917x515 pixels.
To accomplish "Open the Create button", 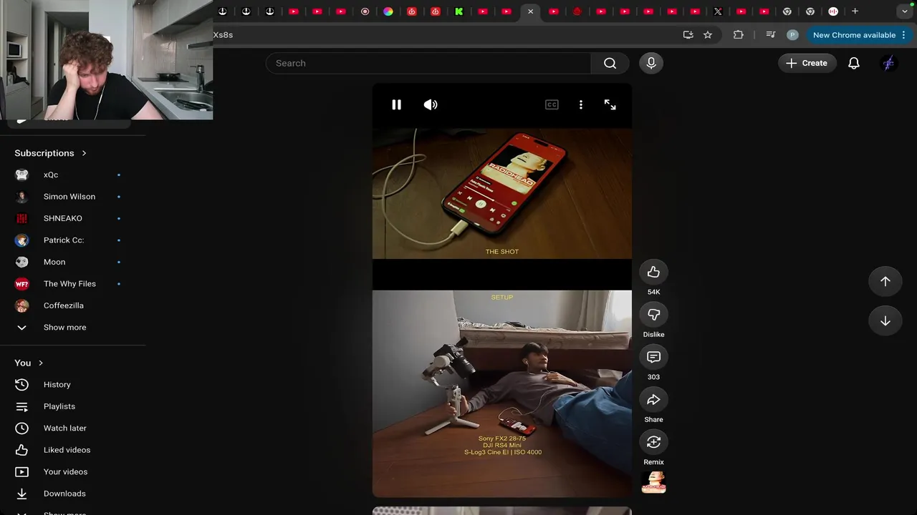I will (807, 63).
